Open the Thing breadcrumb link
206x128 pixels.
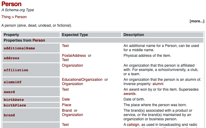click(x=6, y=17)
